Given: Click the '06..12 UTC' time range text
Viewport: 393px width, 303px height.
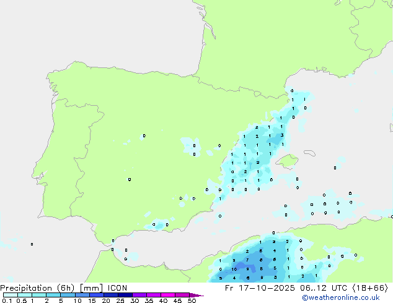Looking at the screenshot, I should coord(324,288).
